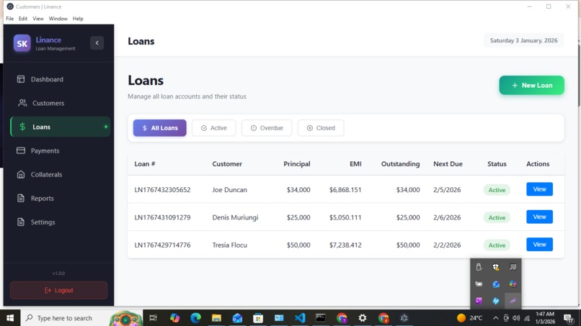
Task: Click the HP icon in the tray popup
Action: 496,301
